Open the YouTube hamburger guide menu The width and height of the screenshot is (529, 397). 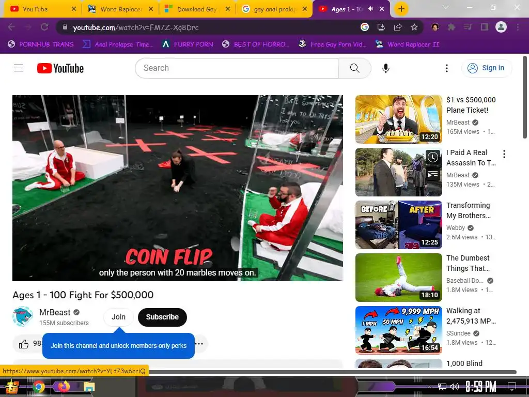[x=19, y=68]
